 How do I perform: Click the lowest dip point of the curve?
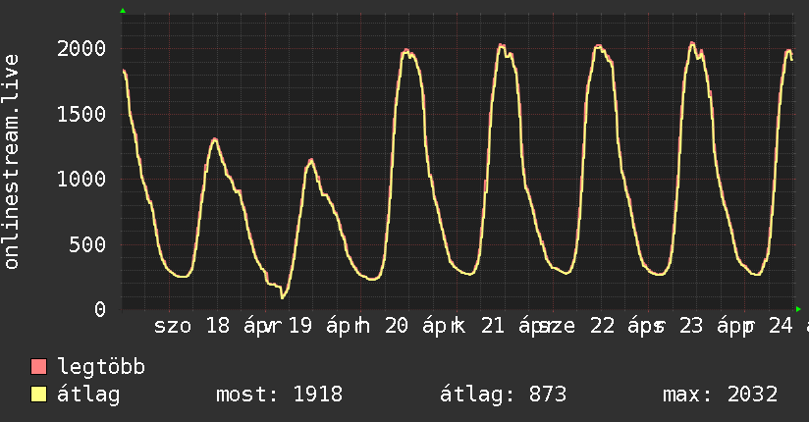282,296
